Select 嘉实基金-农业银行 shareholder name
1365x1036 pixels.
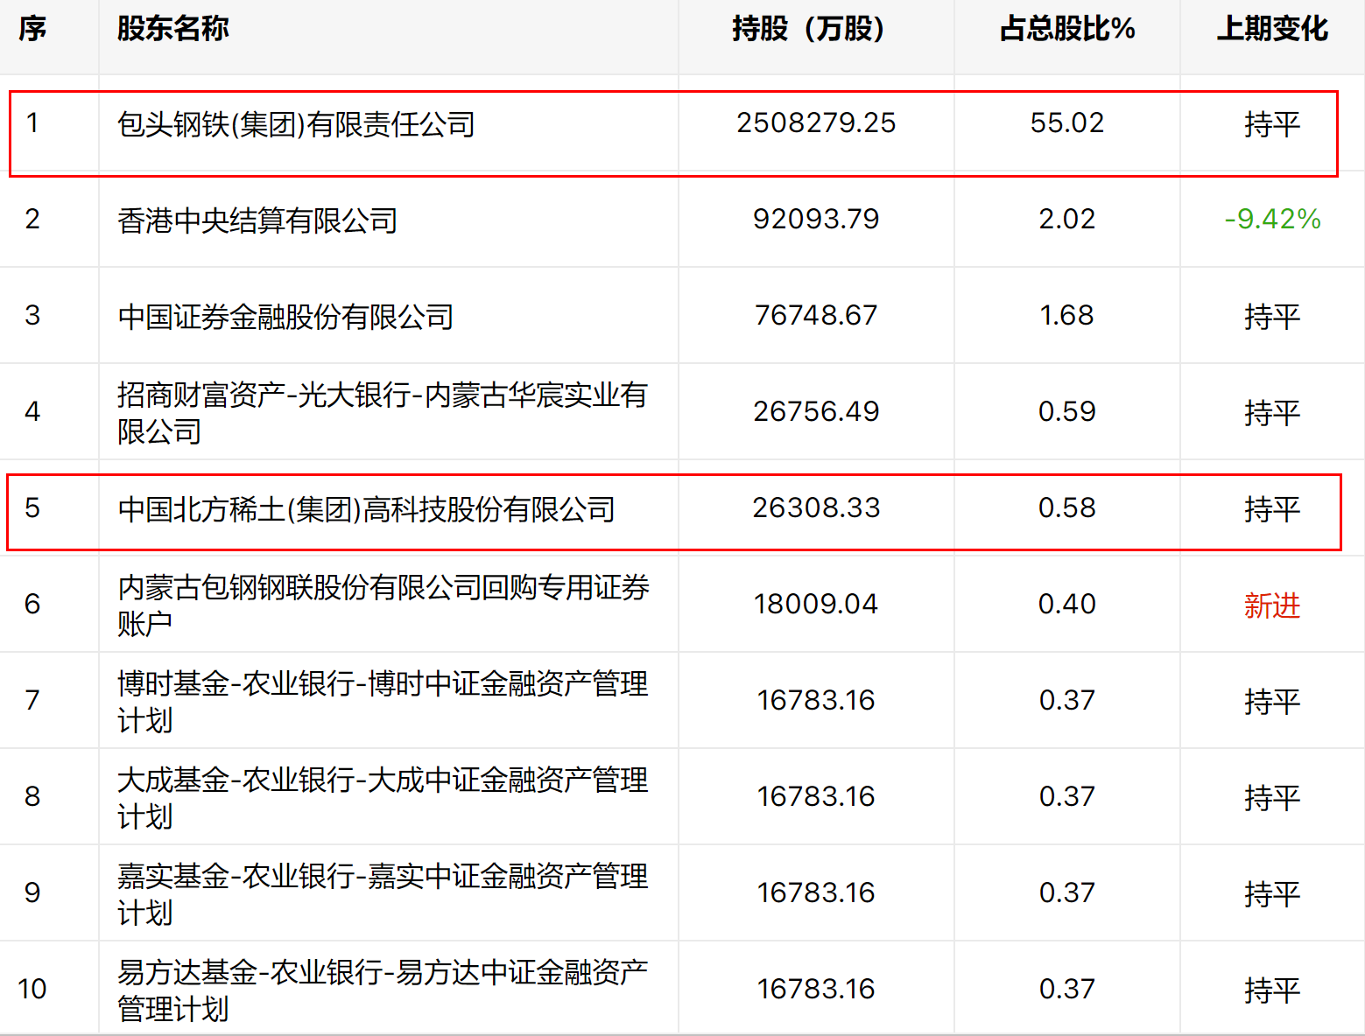click(x=383, y=893)
